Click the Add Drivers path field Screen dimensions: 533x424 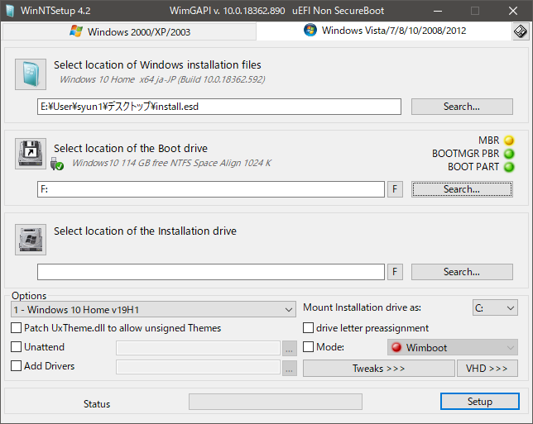click(x=198, y=367)
